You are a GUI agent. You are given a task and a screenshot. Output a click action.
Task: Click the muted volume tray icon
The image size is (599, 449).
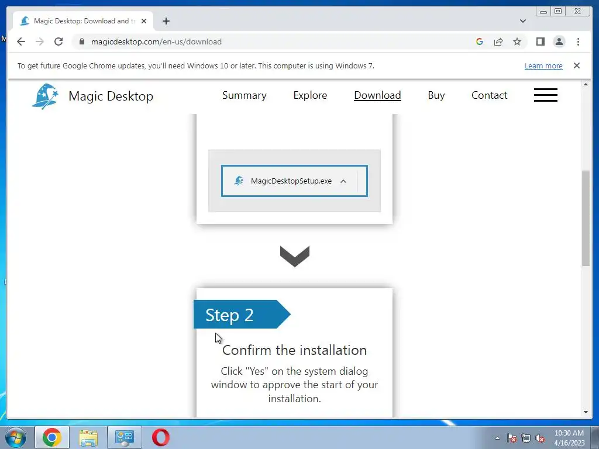coord(540,438)
